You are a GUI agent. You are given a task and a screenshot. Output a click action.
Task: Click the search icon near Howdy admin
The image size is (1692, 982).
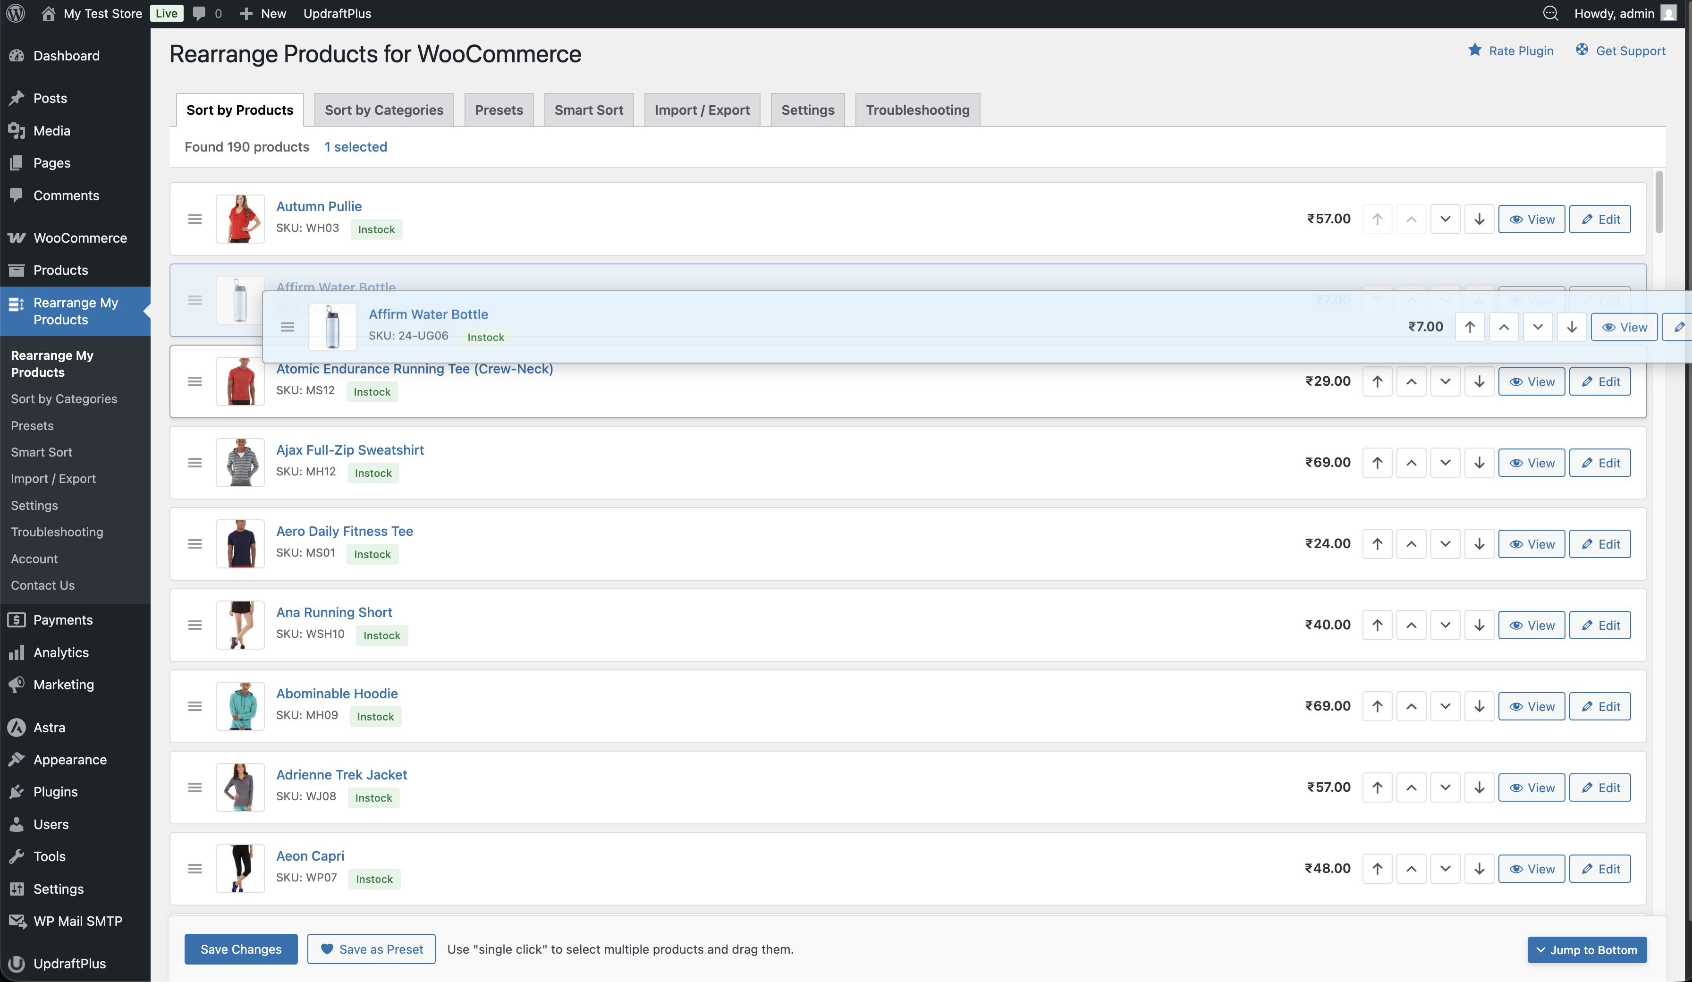click(x=1550, y=13)
